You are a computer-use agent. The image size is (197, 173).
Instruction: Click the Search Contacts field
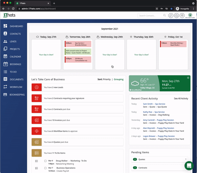151,15
